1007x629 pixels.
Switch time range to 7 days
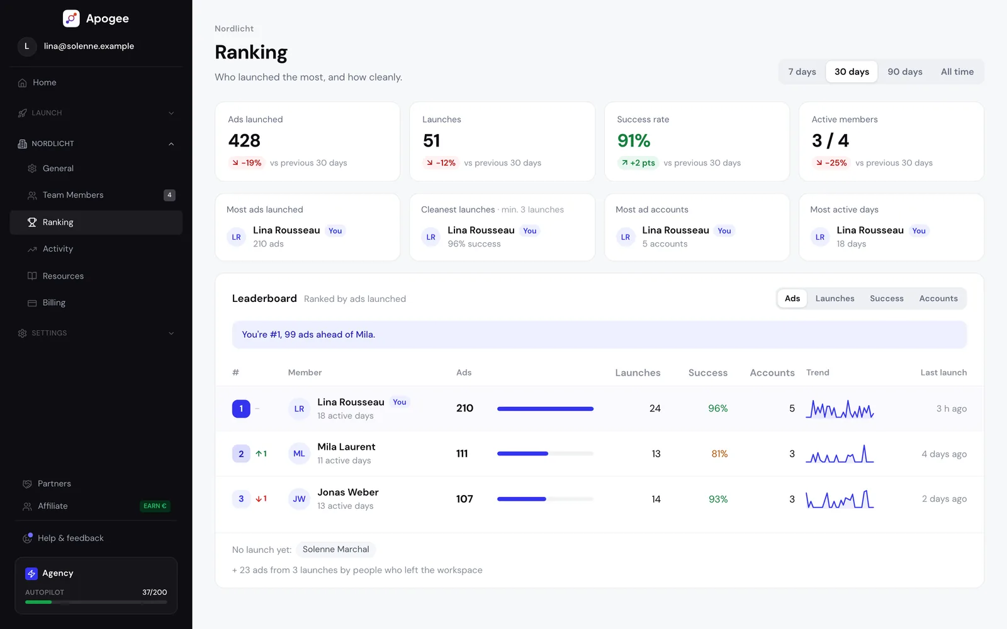[802, 72]
